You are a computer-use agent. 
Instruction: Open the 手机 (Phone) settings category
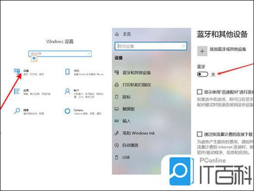click(84, 72)
